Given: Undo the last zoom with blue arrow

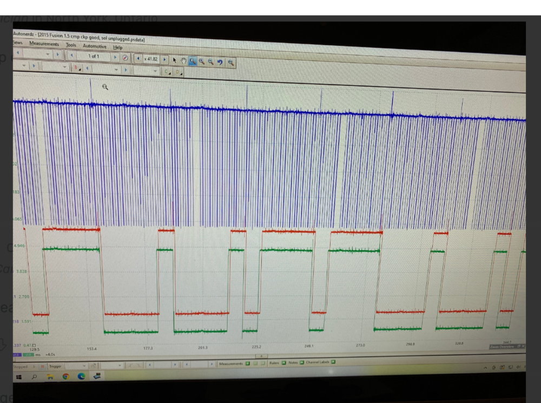Looking at the screenshot, I should (x=221, y=62).
